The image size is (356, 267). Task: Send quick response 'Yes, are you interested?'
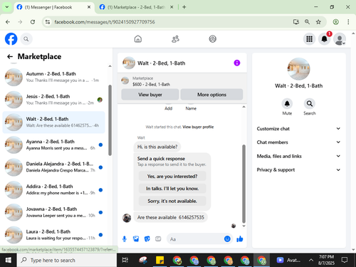coord(172,177)
